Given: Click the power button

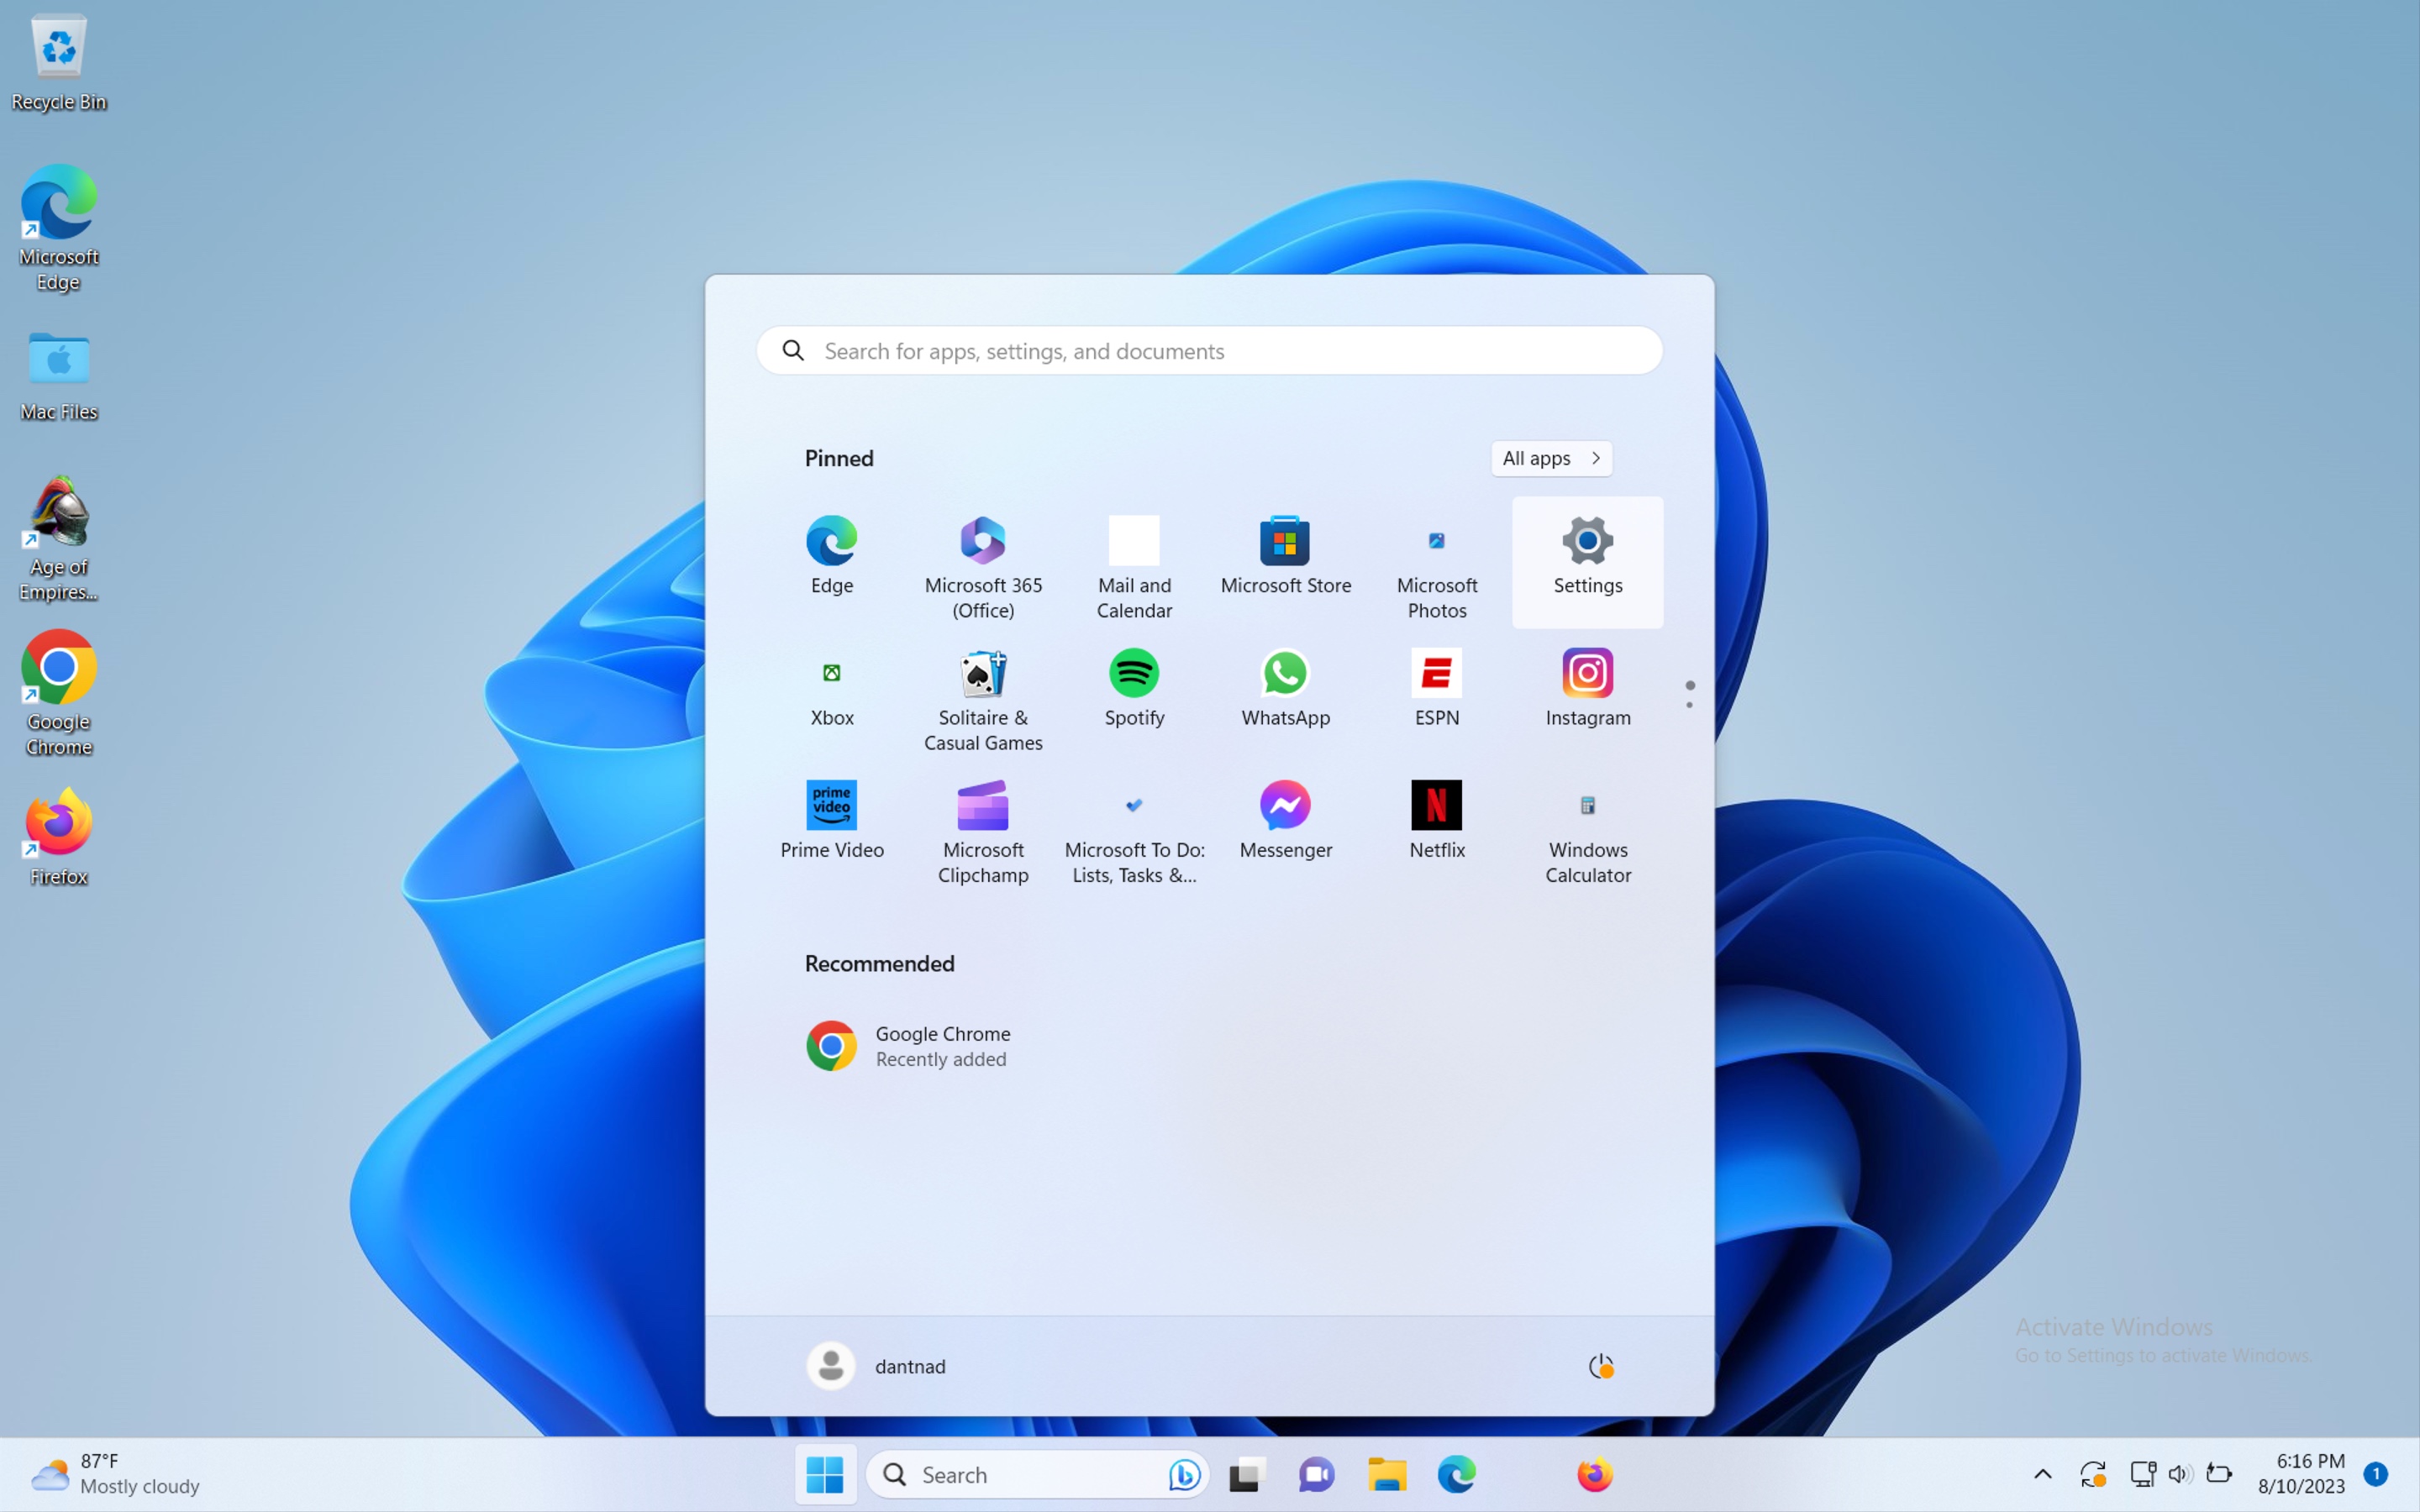Looking at the screenshot, I should [x=1601, y=1365].
